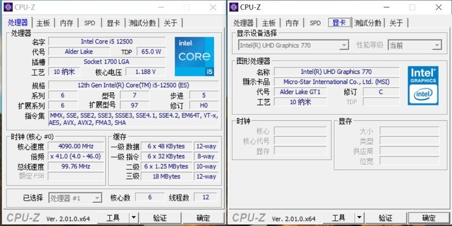Screen dimensions: 452x226
Task: Click the GPU revision value C
Action: tap(381, 92)
